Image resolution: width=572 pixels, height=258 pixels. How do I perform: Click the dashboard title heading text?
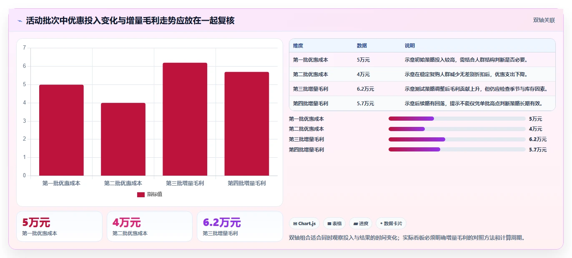[130, 20]
